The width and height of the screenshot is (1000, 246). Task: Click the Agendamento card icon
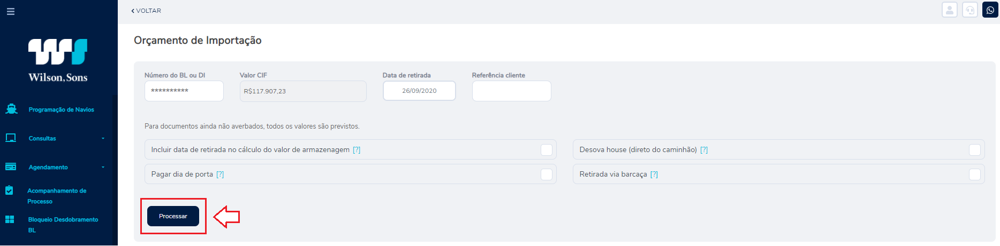click(11, 166)
